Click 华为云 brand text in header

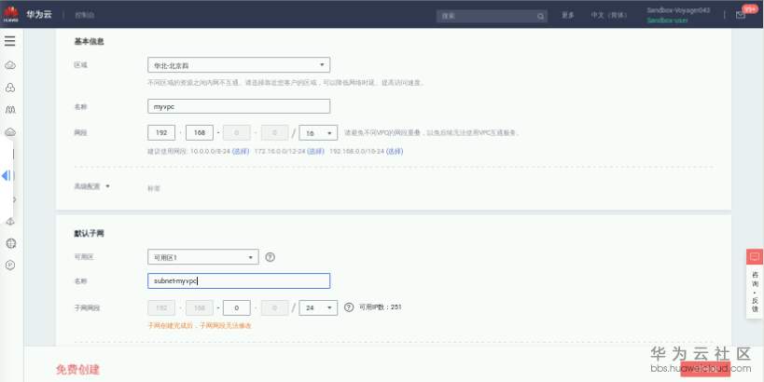point(39,15)
